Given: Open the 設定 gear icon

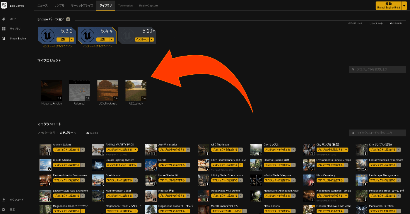Looking at the screenshot, I should (x=4, y=210).
